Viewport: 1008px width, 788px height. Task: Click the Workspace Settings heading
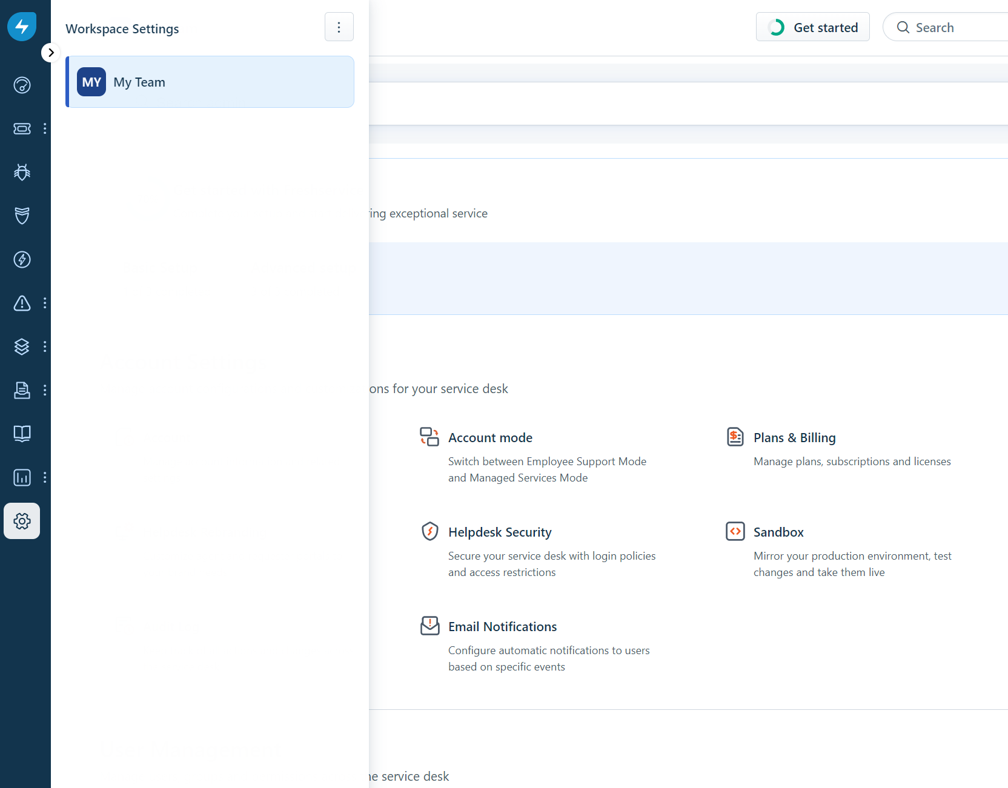pos(122,28)
